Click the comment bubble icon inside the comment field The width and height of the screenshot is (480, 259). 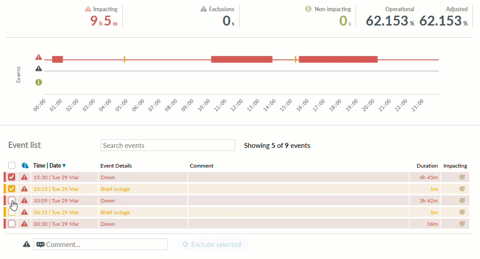tap(41, 244)
